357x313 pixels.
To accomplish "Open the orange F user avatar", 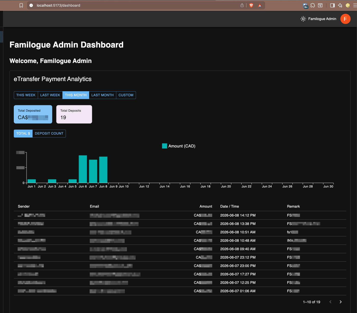I will click(345, 19).
